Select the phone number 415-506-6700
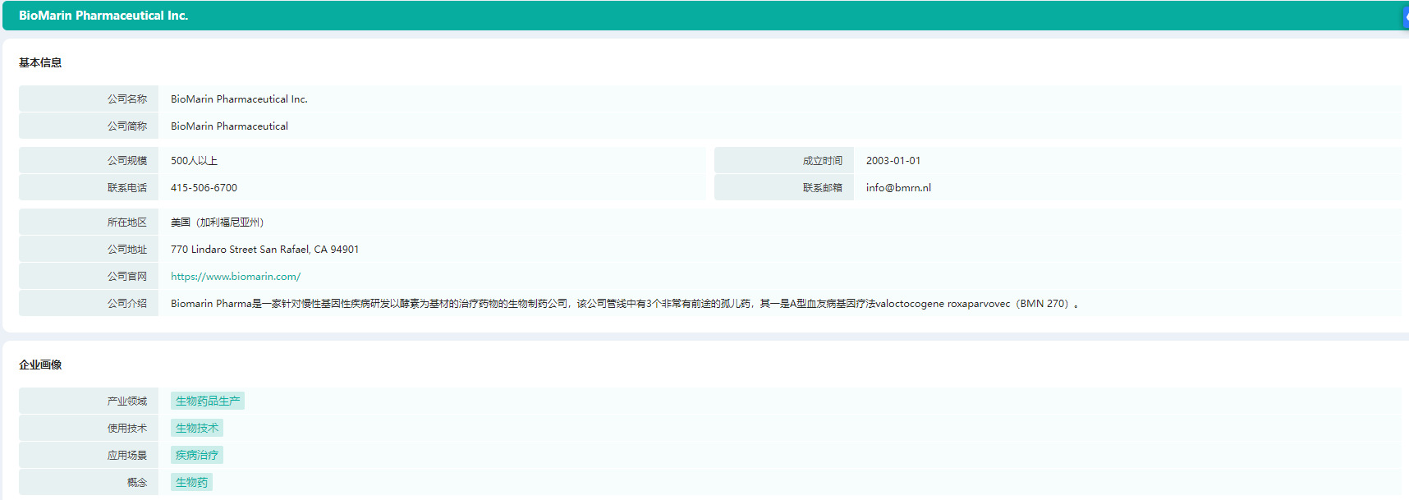Screen dimensions: 1409x500 pos(204,188)
